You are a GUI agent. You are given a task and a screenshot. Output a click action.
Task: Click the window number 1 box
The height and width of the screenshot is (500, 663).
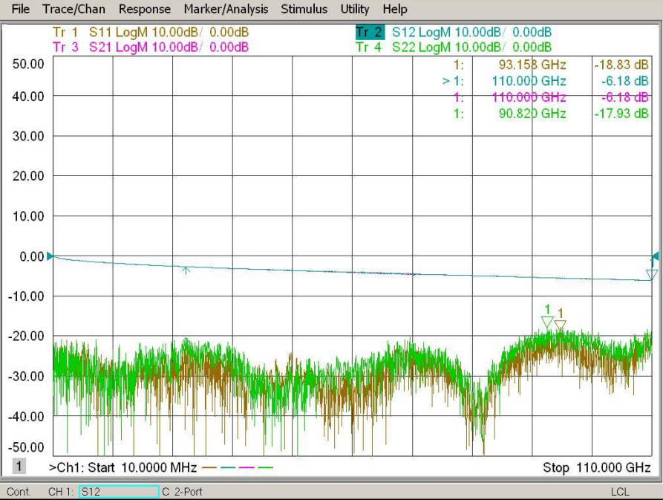[20, 467]
